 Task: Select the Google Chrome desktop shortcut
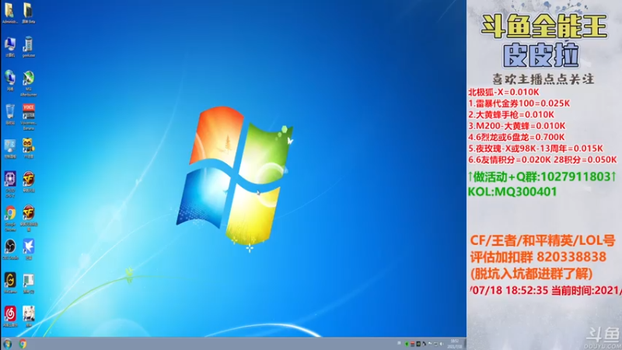pyautogui.click(x=9, y=219)
